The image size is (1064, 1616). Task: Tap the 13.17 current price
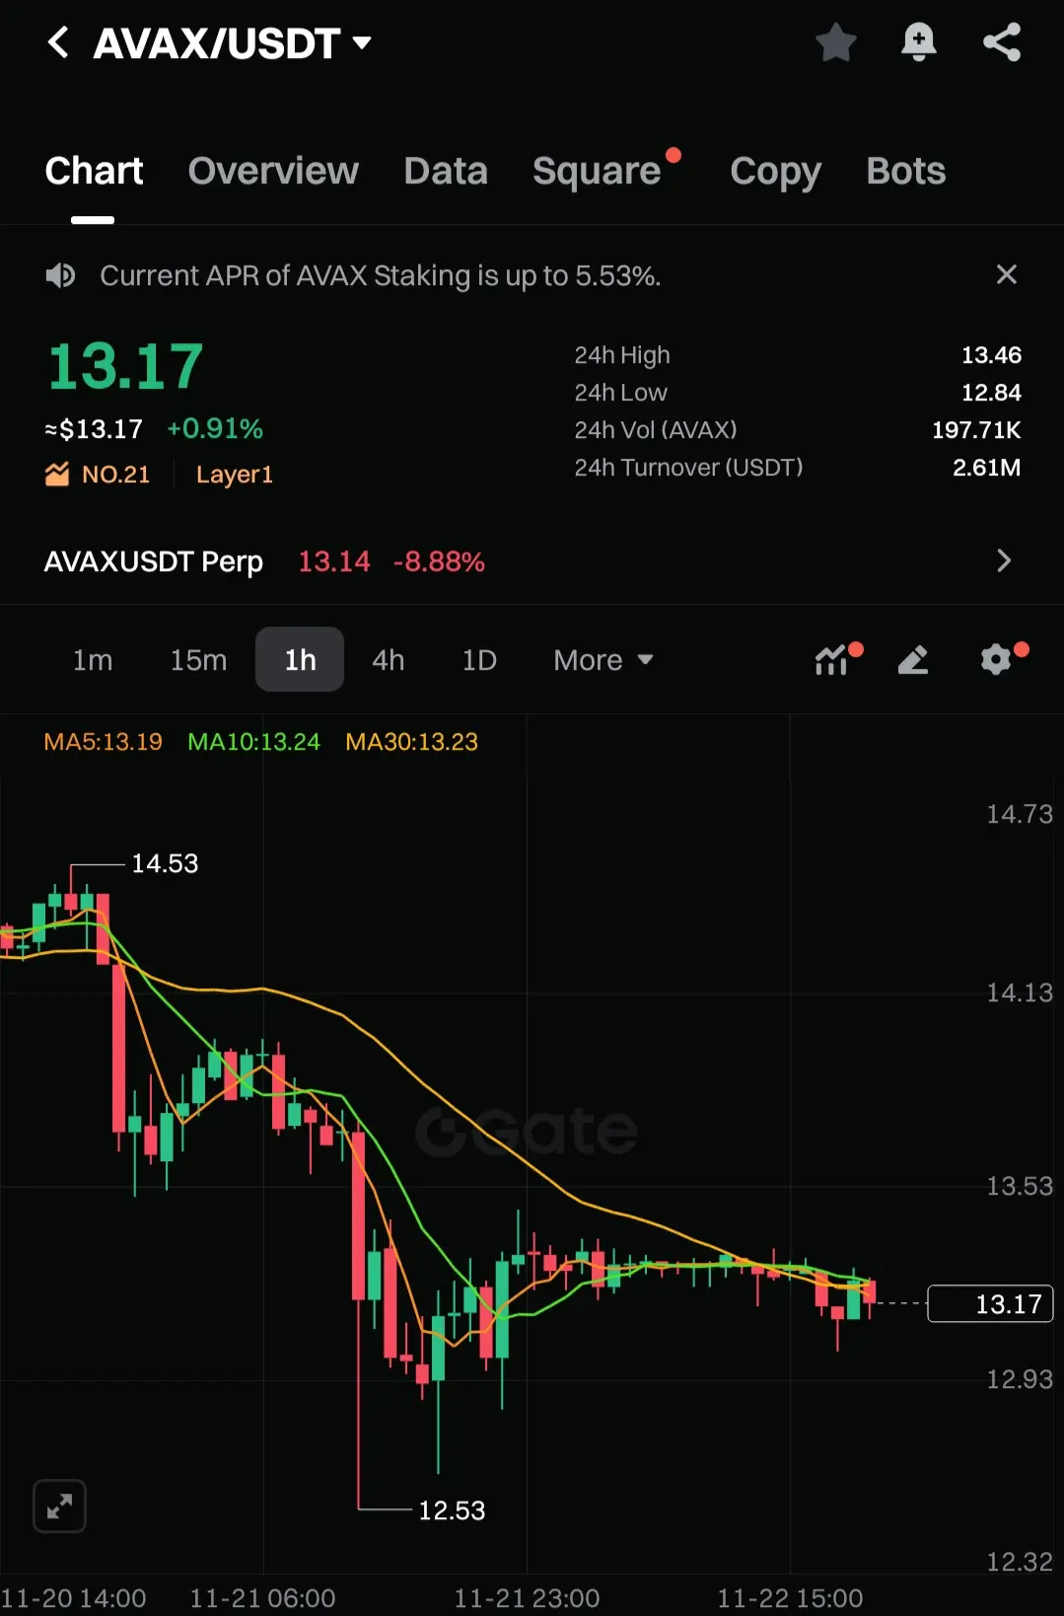coord(125,366)
